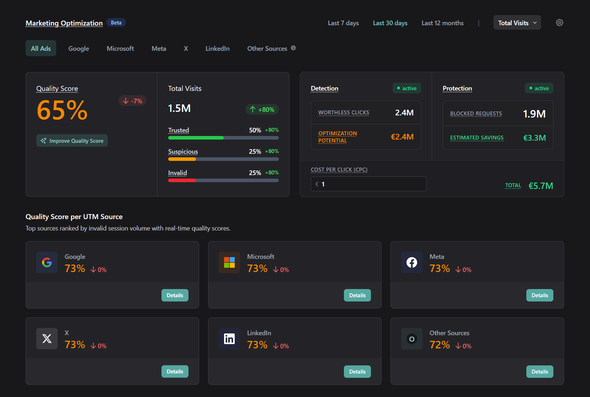Select the Last 12 months time range
The width and height of the screenshot is (590, 397).
pos(442,23)
